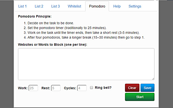Start the pomodoro with the green Start button
The image size is (173, 108).
click(x=139, y=97)
